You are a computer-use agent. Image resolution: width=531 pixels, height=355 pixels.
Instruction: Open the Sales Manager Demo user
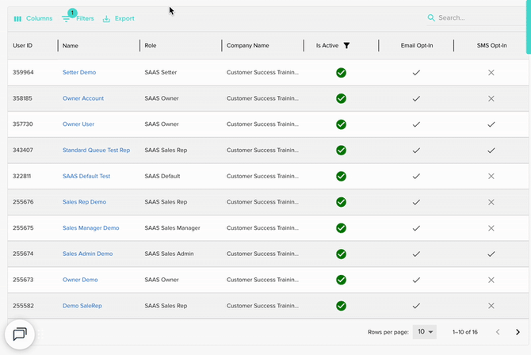pyautogui.click(x=90, y=228)
